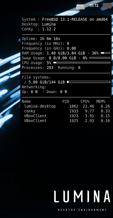Click the '0 B/8.00 GiB - 0%' swap value
113x218 pixels.
tap(68, 58)
